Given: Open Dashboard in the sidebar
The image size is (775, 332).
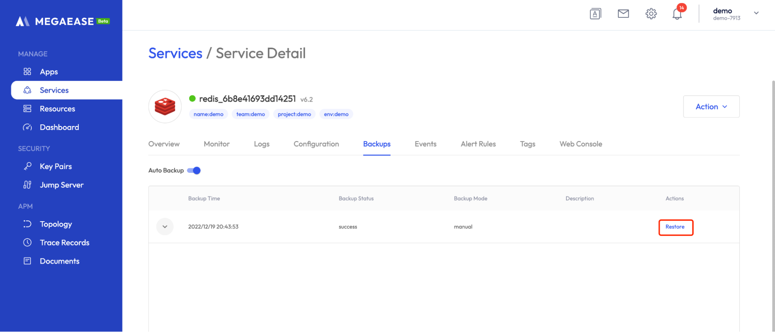Looking at the screenshot, I should pyautogui.click(x=59, y=127).
